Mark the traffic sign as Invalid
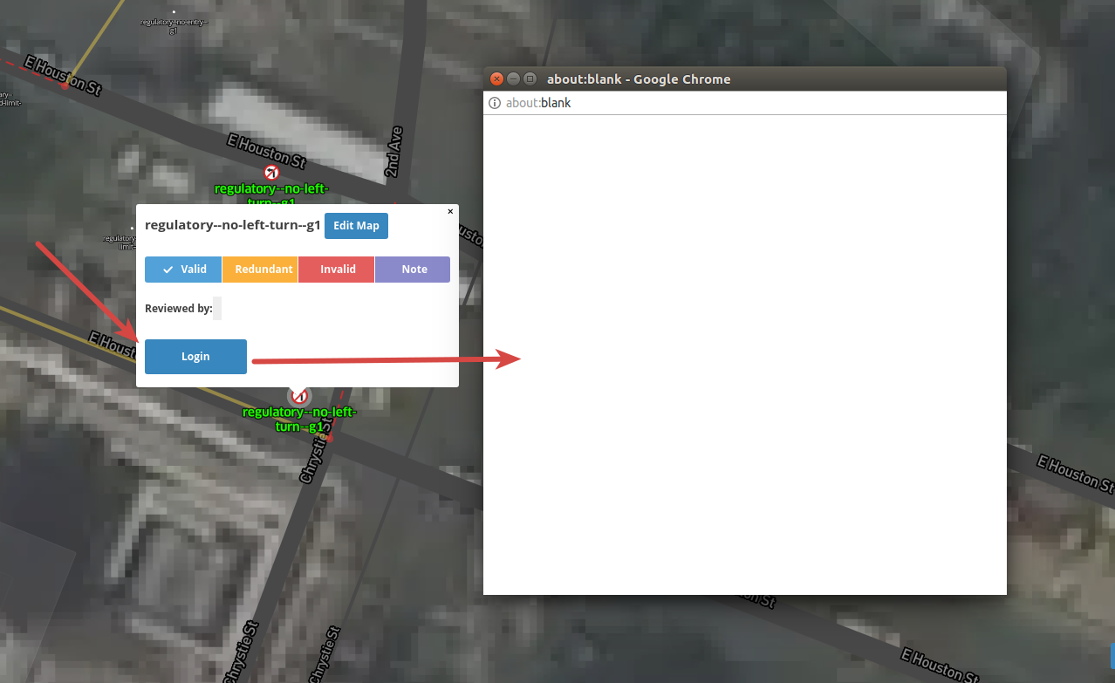 coord(336,269)
